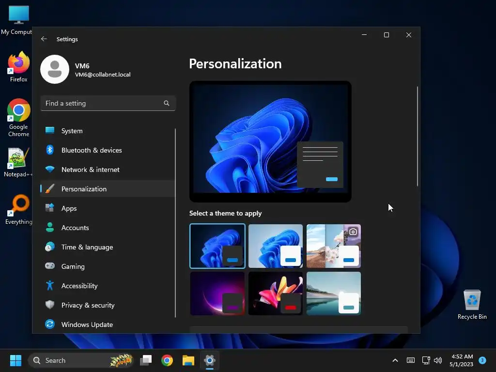Click the Windows Update refresh icon
Screen dimensions: 496x372
[x=50, y=324]
